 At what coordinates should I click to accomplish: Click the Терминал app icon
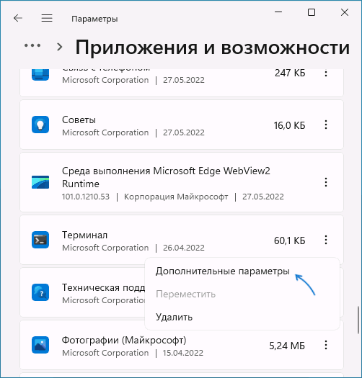point(40,240)
